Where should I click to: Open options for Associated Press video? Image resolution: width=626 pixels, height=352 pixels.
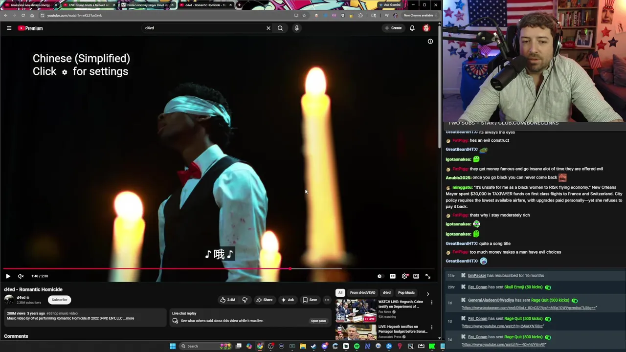[431, 327]
